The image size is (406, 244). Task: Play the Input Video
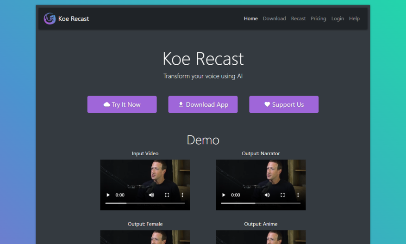tap(108, 195)
